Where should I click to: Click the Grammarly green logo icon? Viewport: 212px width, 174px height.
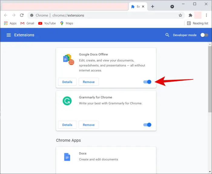point(67,101)
